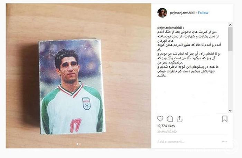Click the Persian caption text

(x=189, y=54)
